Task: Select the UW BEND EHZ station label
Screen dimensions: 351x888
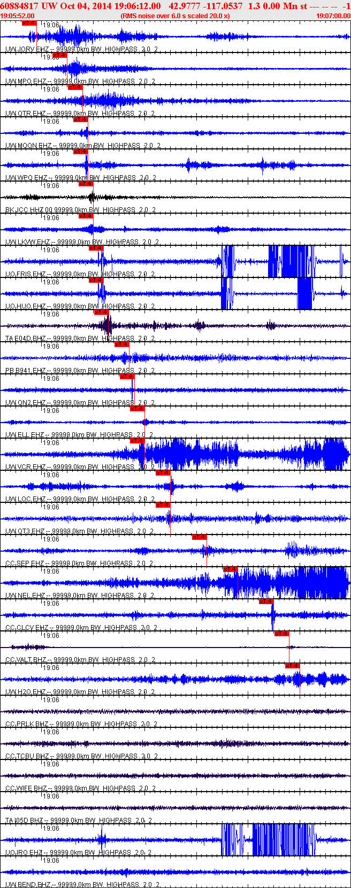Action: 83,885
